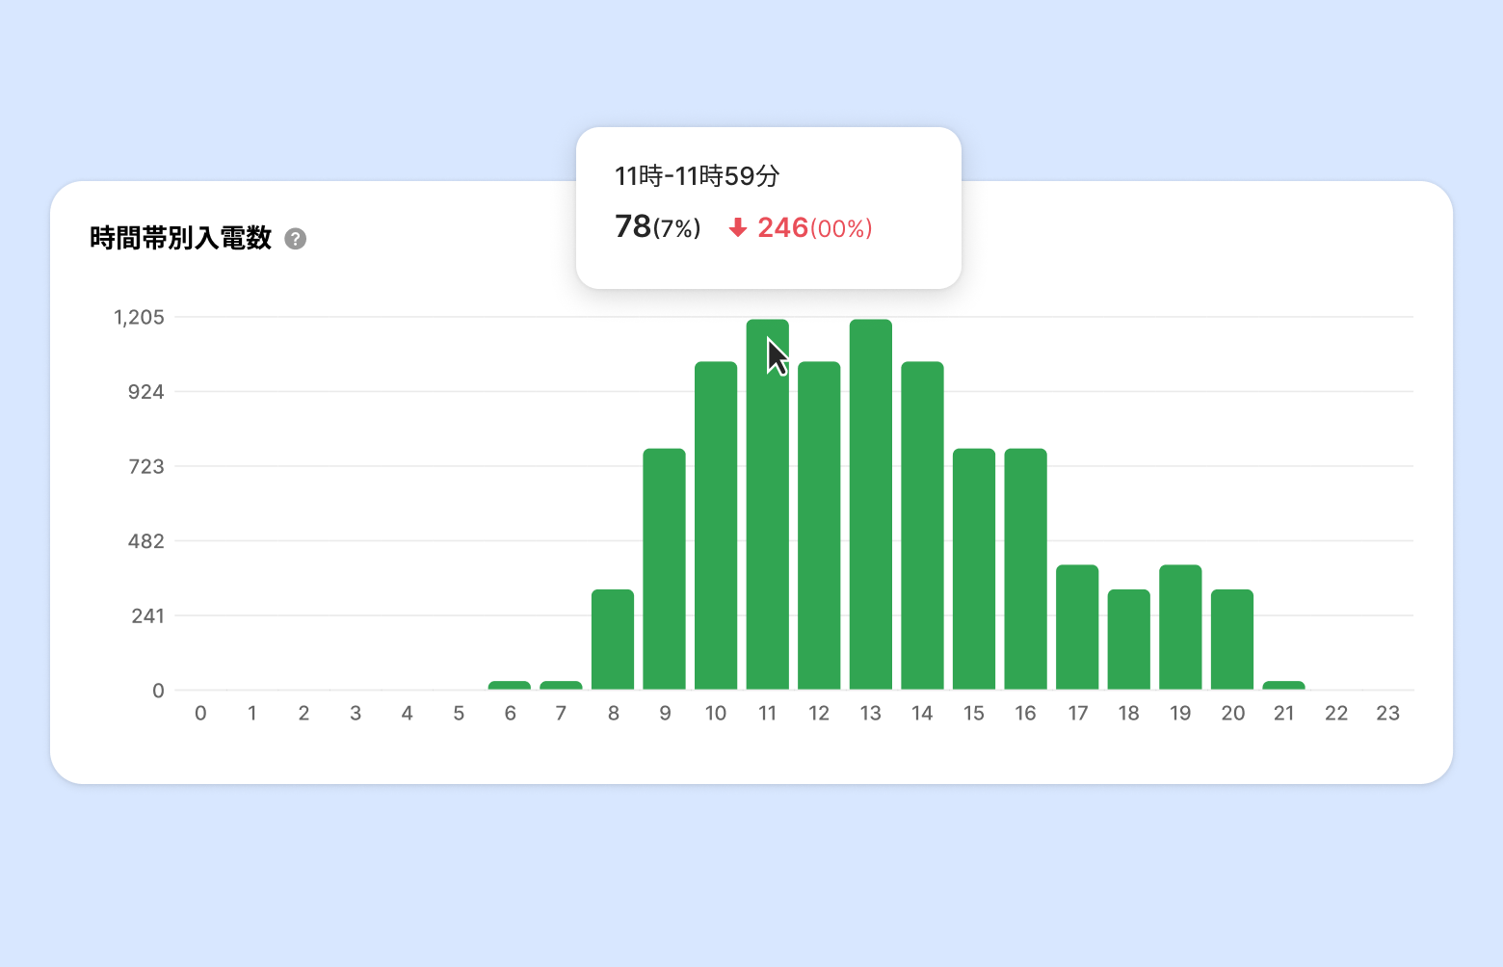Click the y-axis label 1,205
The width and height of the screenshot is (1503, 967).
(x=139, y=318)
